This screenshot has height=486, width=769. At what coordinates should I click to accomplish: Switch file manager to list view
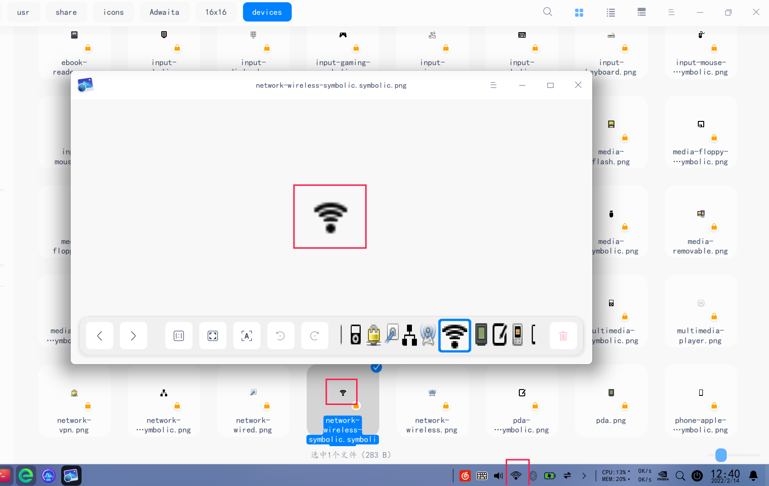611,13
